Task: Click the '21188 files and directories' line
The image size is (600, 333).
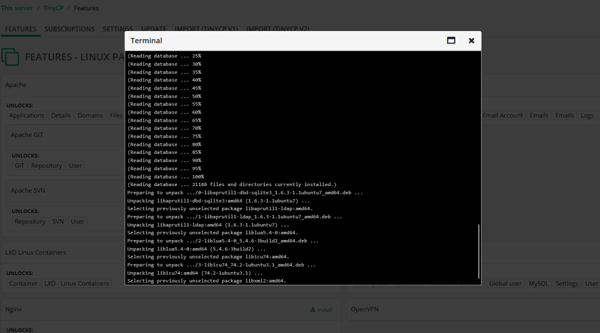Action: click(x=232, y=185)
